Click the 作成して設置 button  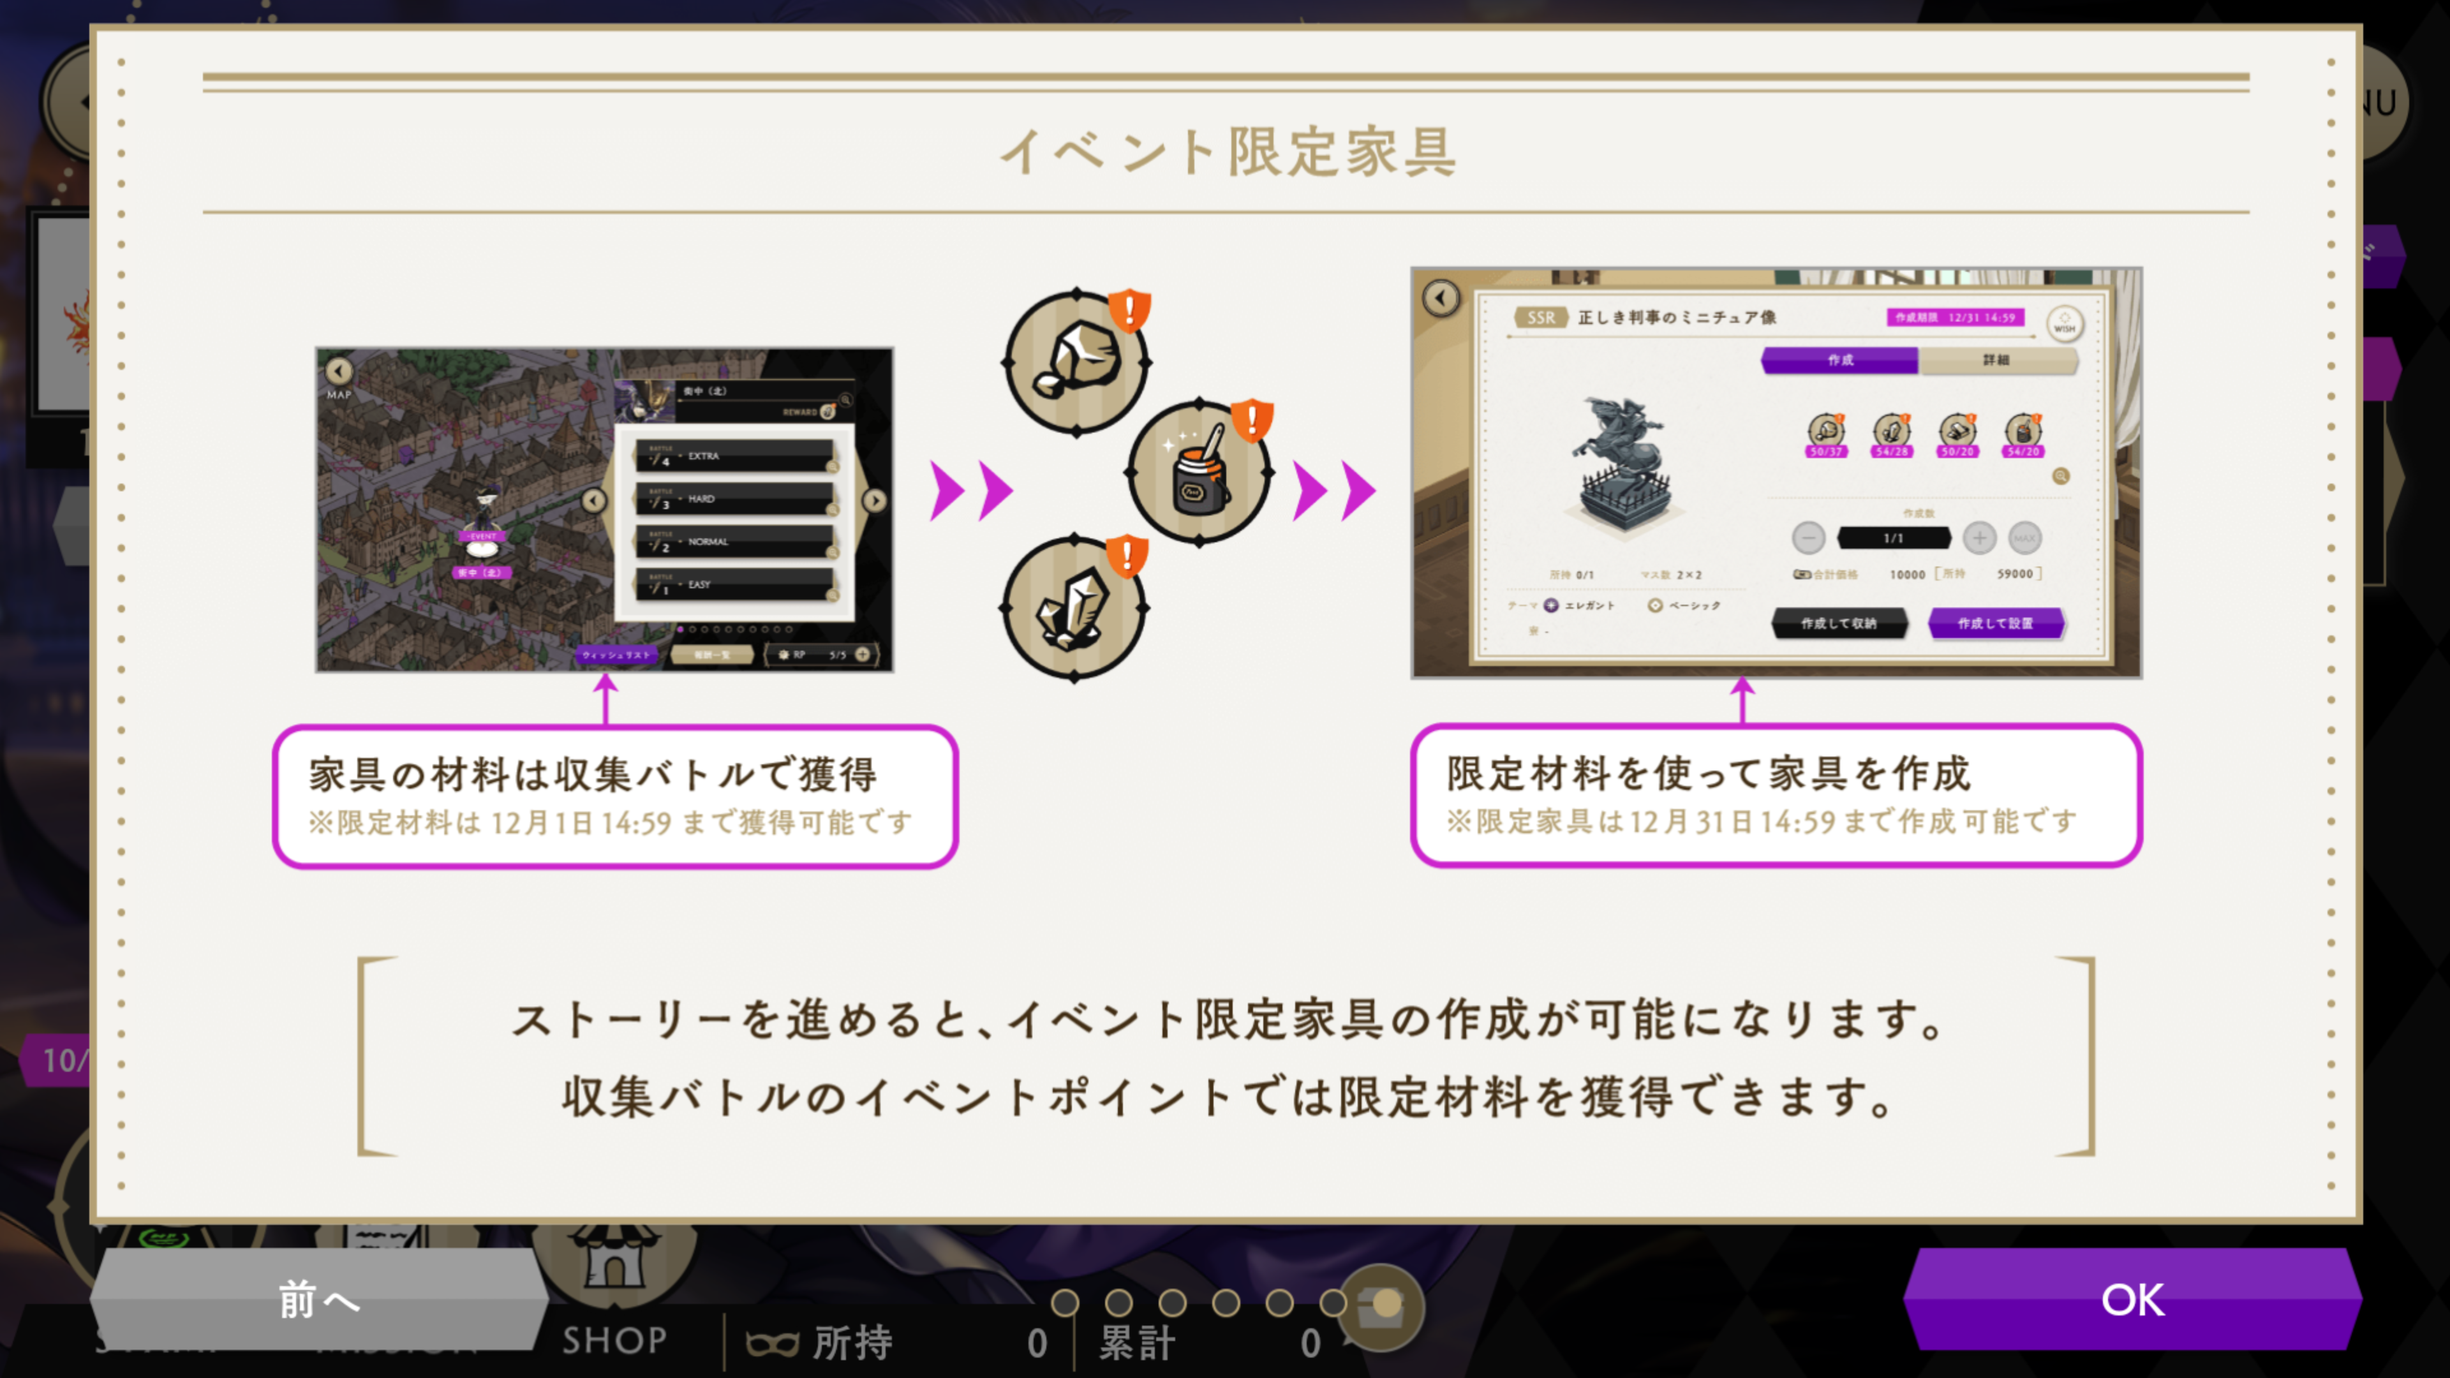1995,623
